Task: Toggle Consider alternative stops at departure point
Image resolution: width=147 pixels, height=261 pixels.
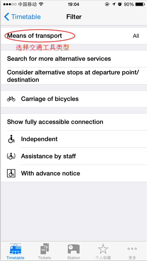Action: 74,76
